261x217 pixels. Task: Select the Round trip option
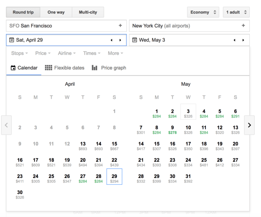(x=23, y=12)
